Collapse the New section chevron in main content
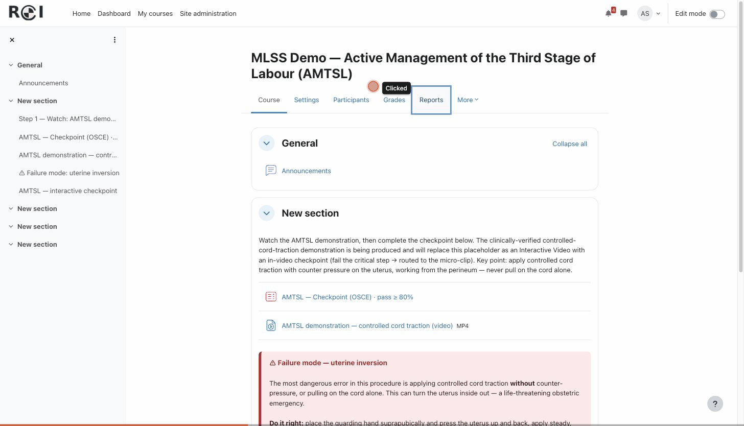 [267, 214]
